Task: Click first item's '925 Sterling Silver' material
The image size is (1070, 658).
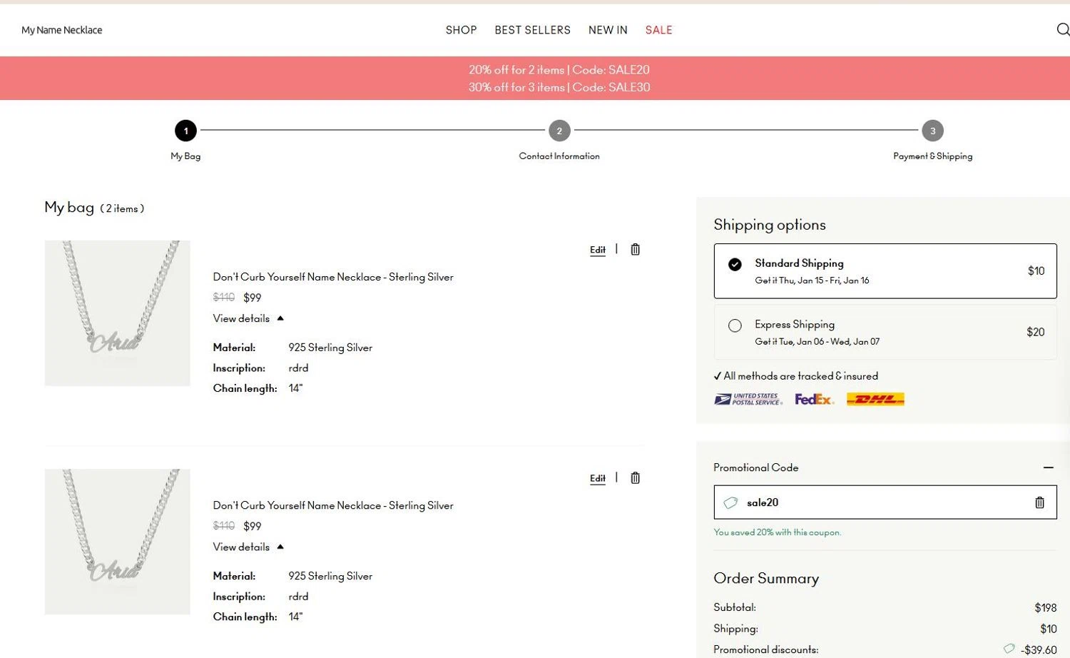Action: [x=330, y=348]
